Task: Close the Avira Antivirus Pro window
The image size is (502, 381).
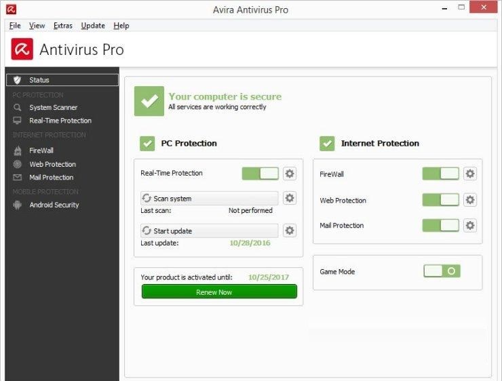Action: tap(484, 7)
